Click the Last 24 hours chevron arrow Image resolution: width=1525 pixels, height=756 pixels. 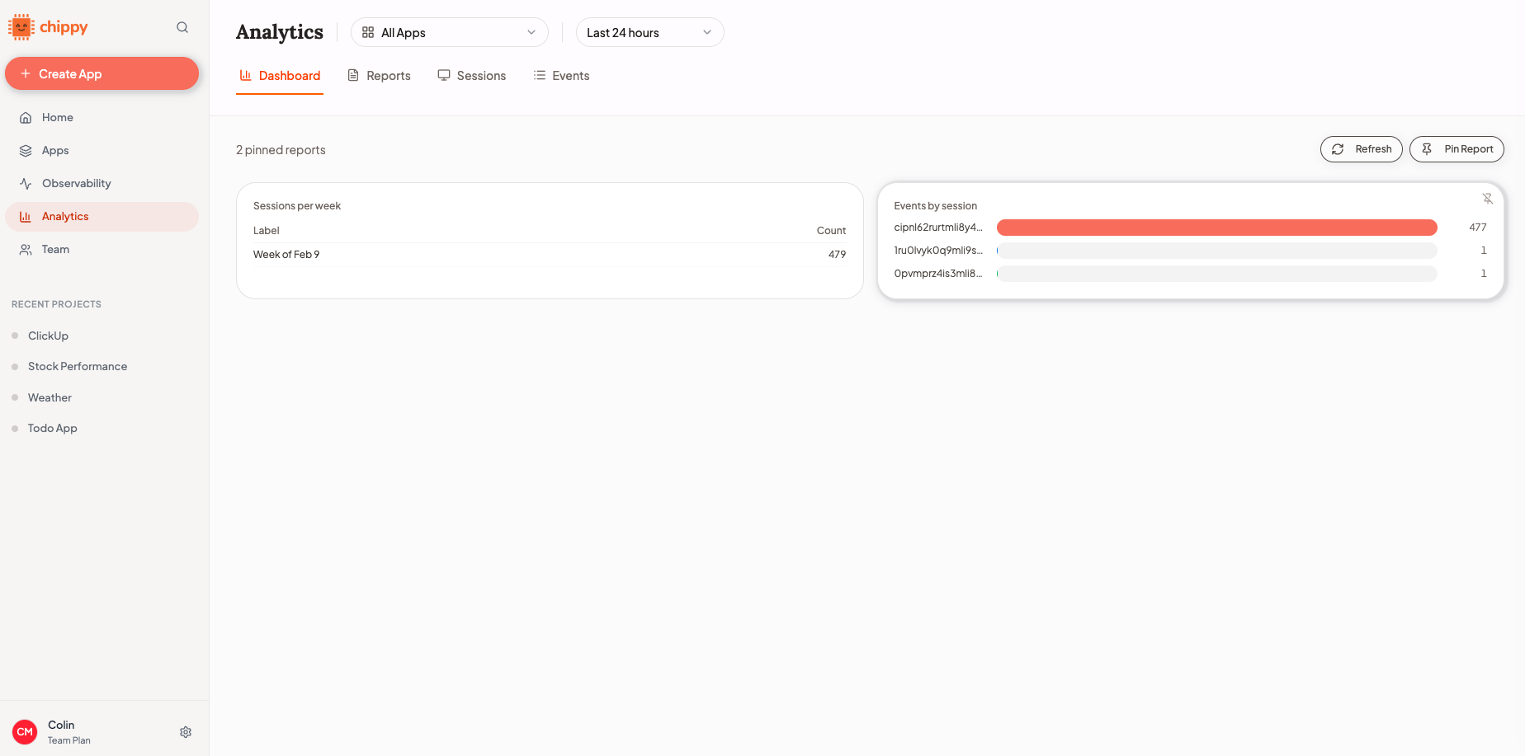tap(707, 32)
